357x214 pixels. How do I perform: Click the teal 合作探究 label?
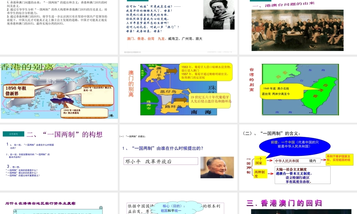pyautogui.click(x=14, y=134)
